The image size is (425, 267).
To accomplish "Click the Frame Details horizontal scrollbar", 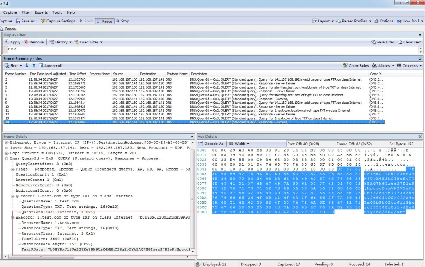I will pos(97,257).
